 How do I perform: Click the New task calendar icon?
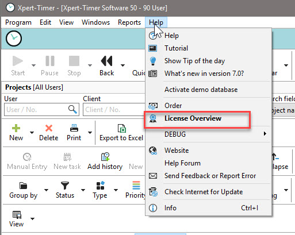click(x=67, y=157)
